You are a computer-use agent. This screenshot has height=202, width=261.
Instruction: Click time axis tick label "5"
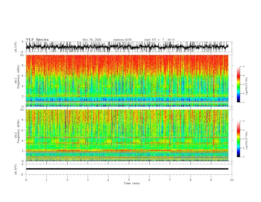[x=129, y=180]
